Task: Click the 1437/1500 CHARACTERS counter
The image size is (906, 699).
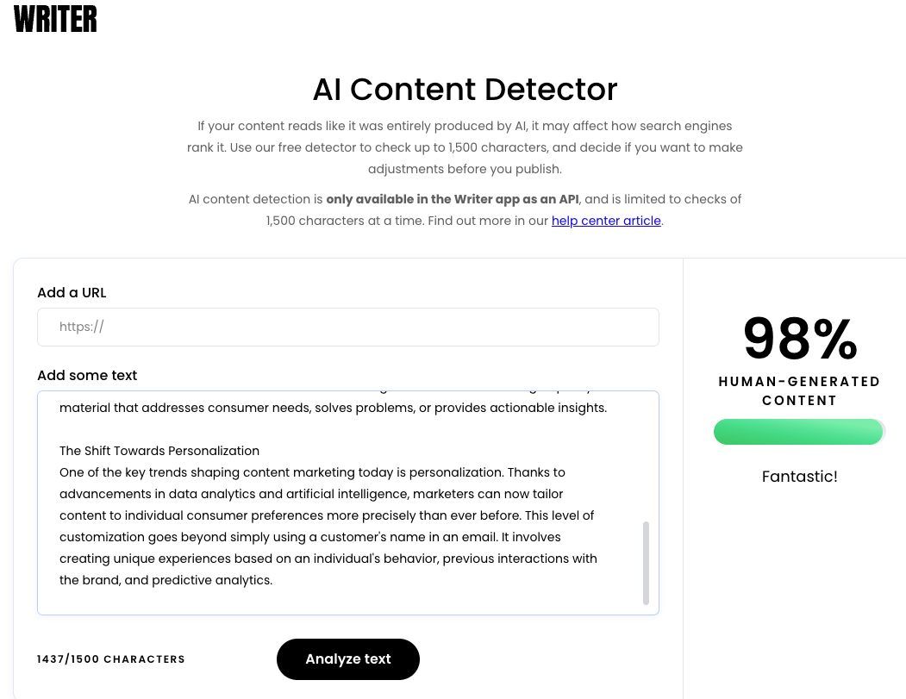Action: click(x=110, y=658)
